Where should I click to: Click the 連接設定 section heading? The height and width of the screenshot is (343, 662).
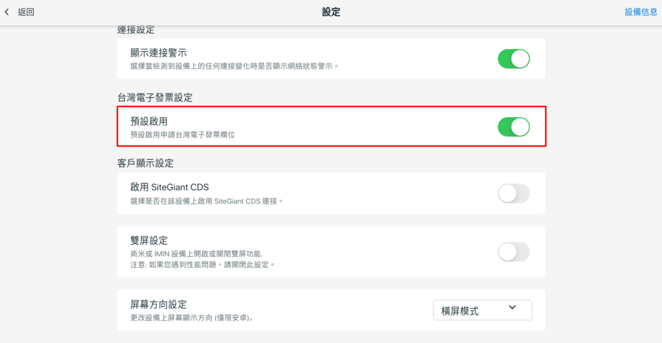coord(136,29)
